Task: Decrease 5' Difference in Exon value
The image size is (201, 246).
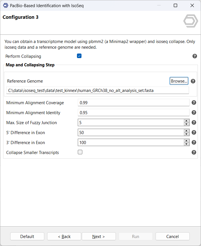Action: click(x=187, y=134)
